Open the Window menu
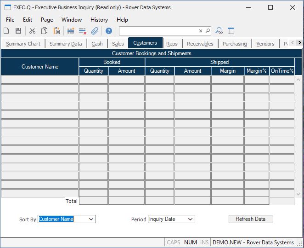The height and width of the screenshot is (248, 304). [72, 20]
